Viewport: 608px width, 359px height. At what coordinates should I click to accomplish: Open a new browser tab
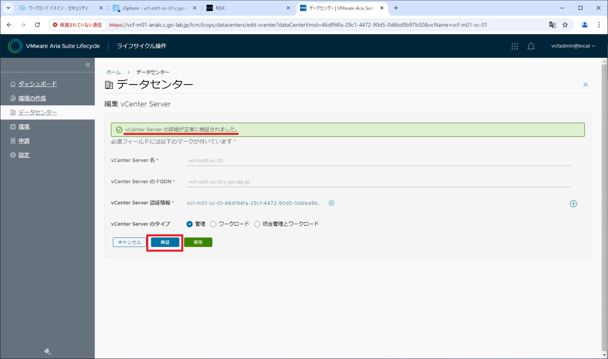point(396,8)
